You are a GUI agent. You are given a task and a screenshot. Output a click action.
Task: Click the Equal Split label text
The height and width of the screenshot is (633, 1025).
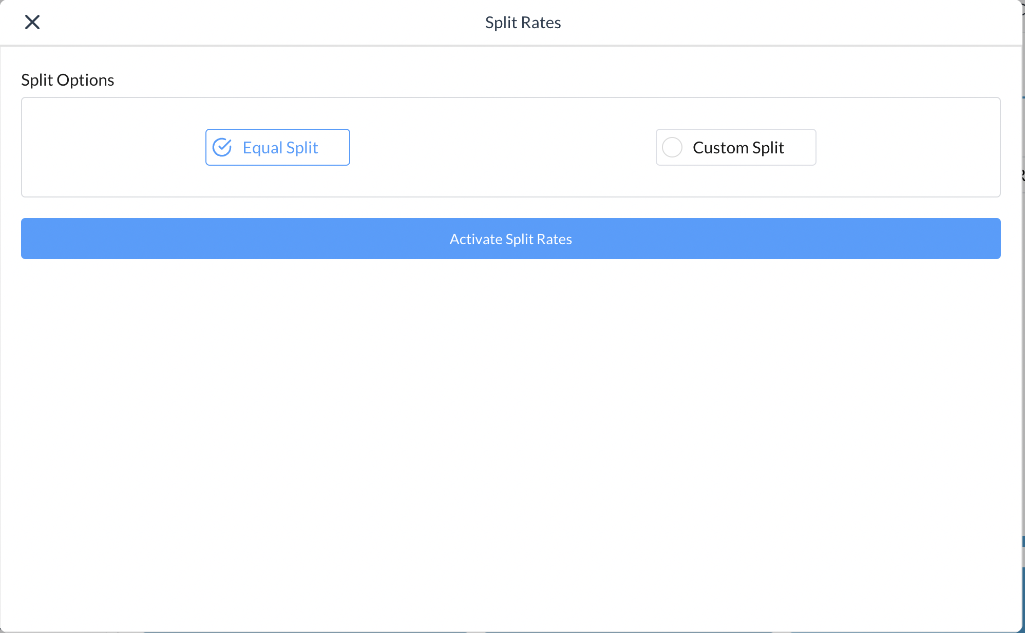pyautogui.click(x=280, y=148)
